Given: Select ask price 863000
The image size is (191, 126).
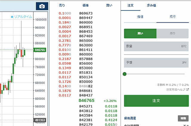Looking at the screenshot, I should [86, 45].
